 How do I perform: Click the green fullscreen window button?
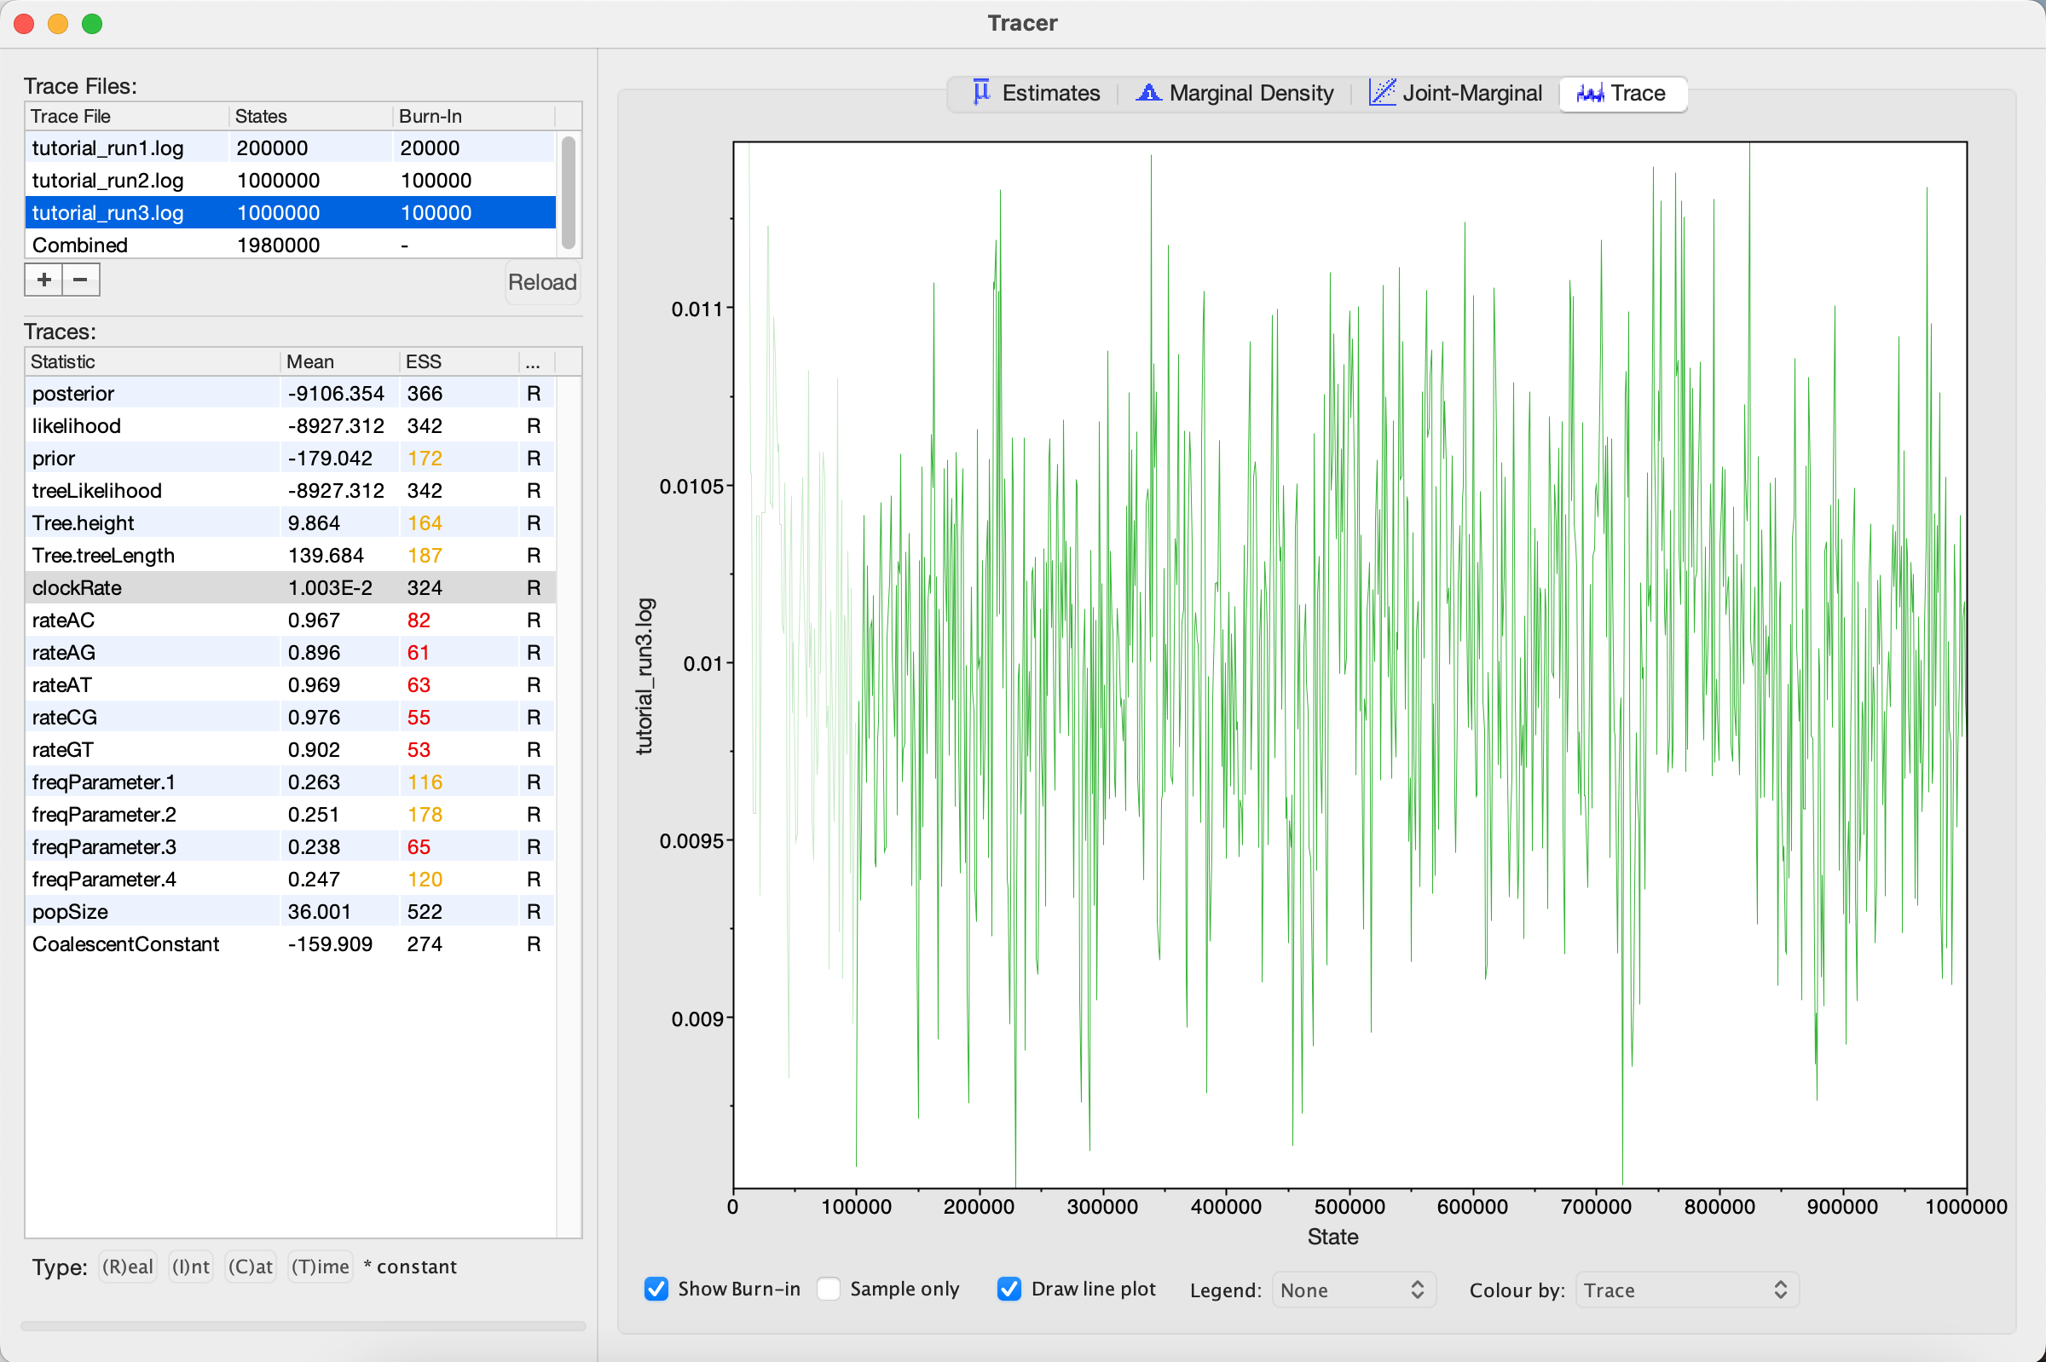92,24
